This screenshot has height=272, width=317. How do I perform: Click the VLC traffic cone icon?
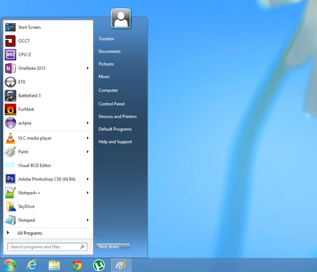coord(10,138)
